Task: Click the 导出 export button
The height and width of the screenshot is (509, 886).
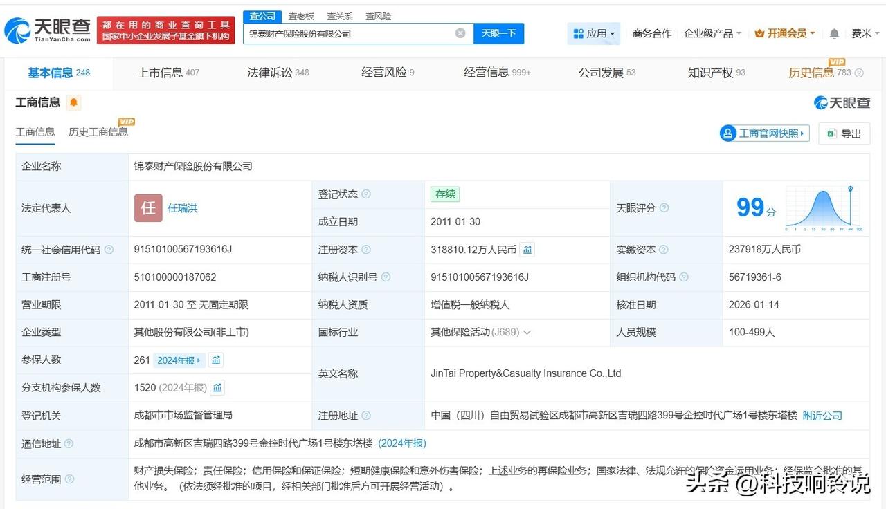Action: (844, 133)
